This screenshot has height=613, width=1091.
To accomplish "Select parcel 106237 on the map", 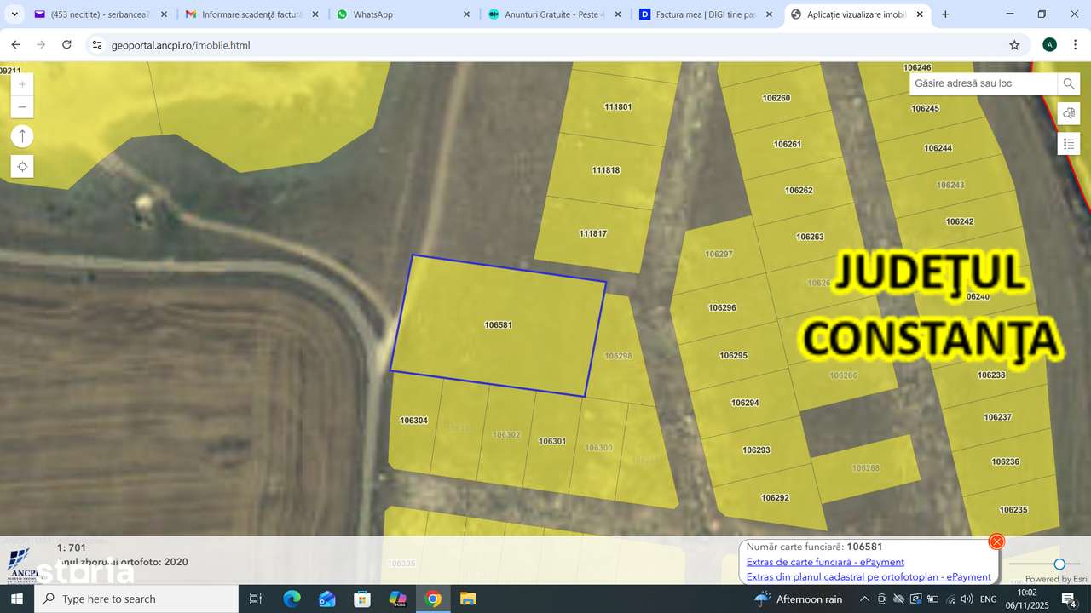I will [997, 417].
